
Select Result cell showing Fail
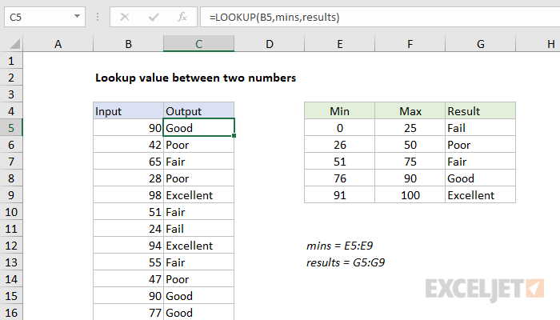(480, 128)
